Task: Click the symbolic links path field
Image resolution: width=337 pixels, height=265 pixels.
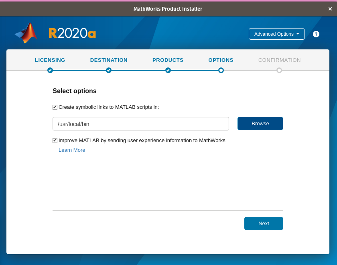Action: pos(140,124)
